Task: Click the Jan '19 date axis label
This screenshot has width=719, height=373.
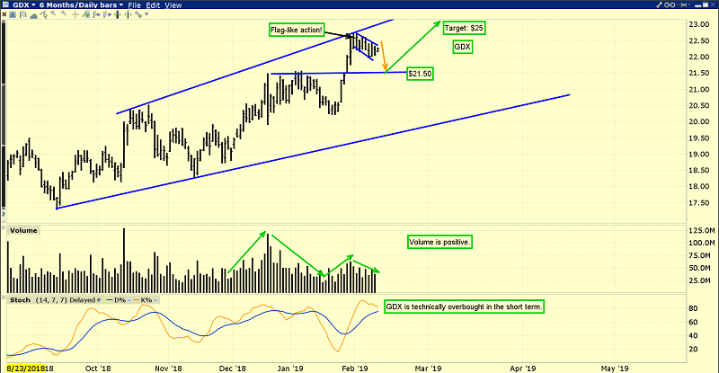Action: (290, 369)
